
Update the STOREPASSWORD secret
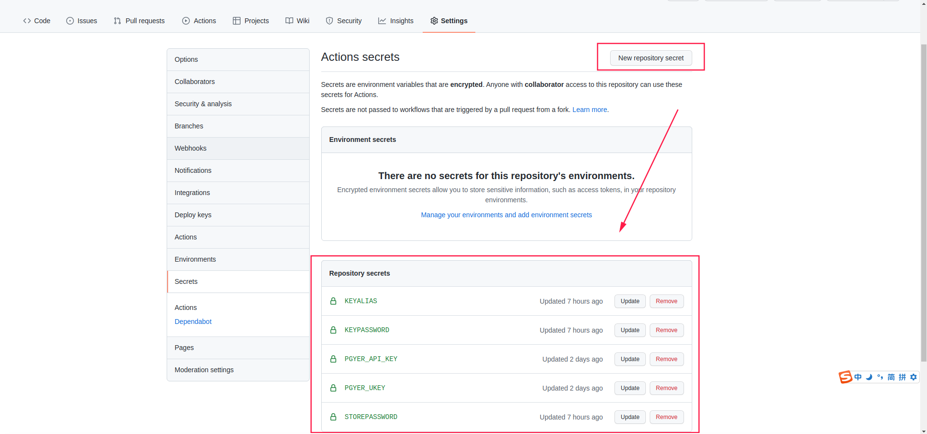[x=630, y=417]
